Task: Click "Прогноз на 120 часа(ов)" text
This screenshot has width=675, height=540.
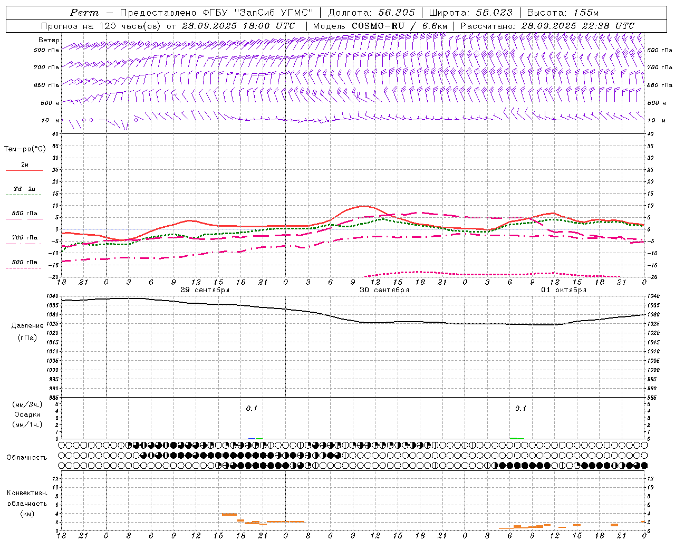Action: coord(102,25)
